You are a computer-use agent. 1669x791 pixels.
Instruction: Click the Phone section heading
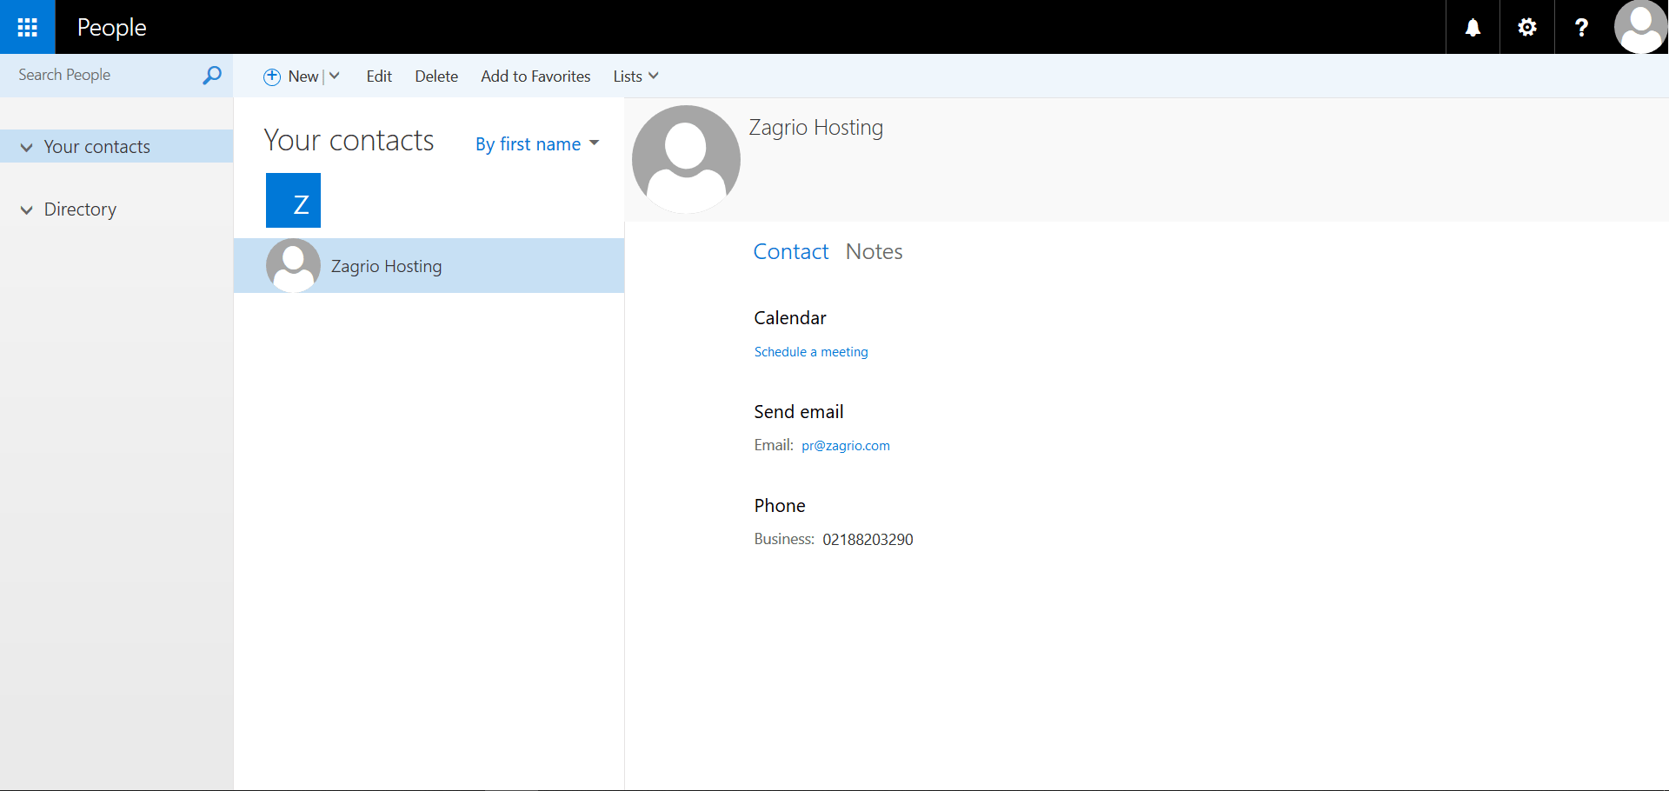[780, 506]
